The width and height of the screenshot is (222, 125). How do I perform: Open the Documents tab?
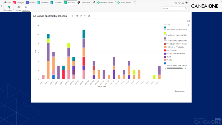pyautogui.click(x=57, y=2)
